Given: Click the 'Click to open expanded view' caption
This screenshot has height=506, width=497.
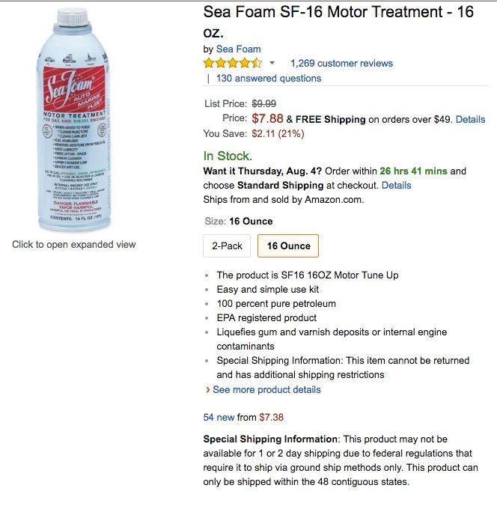Looking at the screenshot, I should (74, 244).
